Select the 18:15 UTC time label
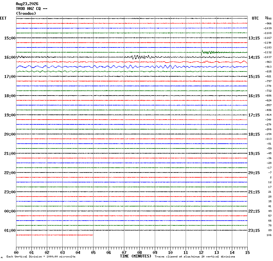 pos(254,134)
